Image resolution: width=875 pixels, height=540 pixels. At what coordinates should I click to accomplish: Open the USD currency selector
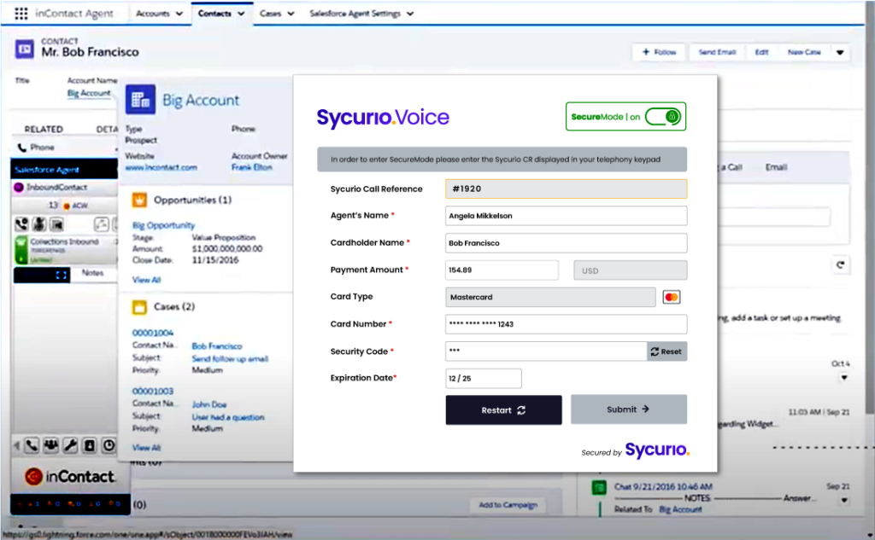(x=630, y=270)
